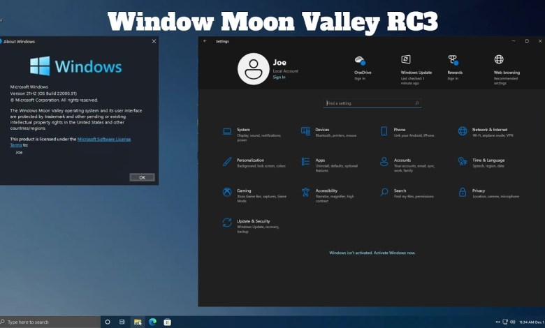This screenshot has height=328, width=545.
Task: Click the tray overflow dots icon
Action: tap(497, 322)
